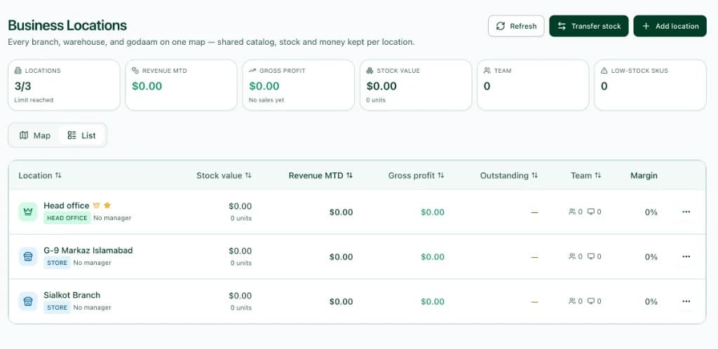Click the Stock Value boxes icon
This screenshot has height=349, width=718.
pyautogui.click(x=370, y=71)
